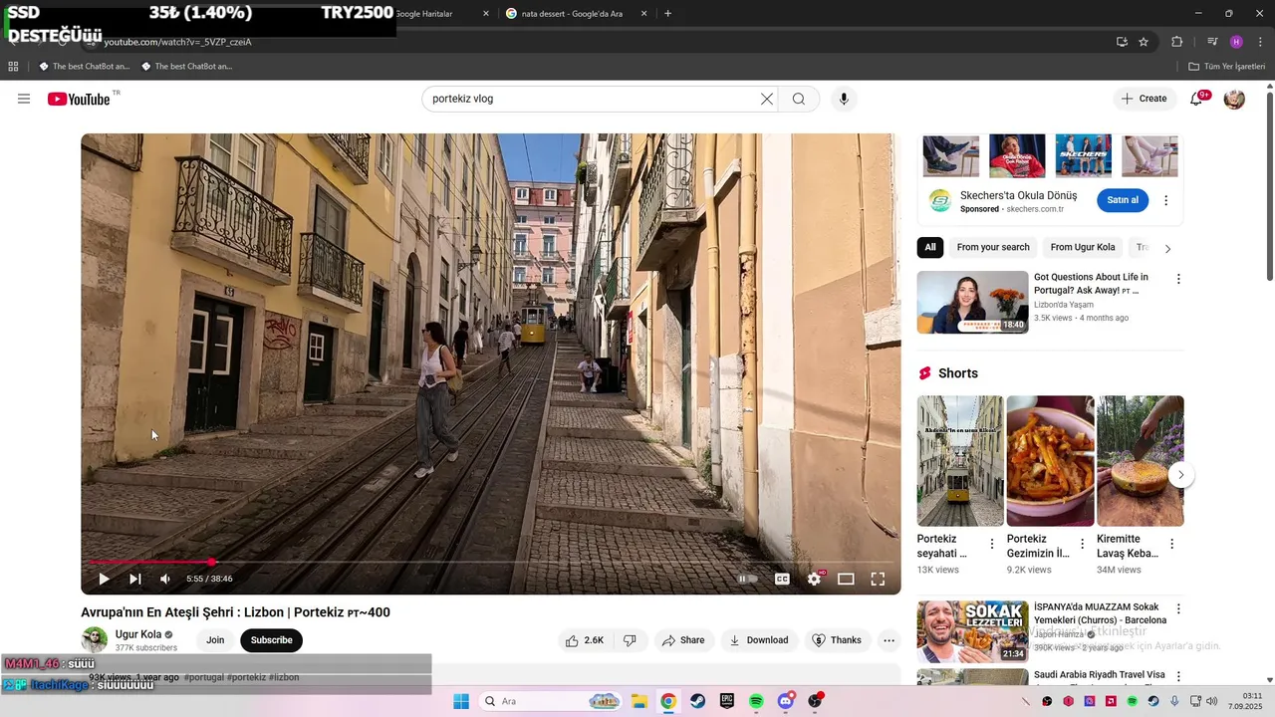This screenshot has height=717, width=1275.
Task: Open the Portekiz Gezimizin Short thumbnail
Action: tap(1050, 461)
